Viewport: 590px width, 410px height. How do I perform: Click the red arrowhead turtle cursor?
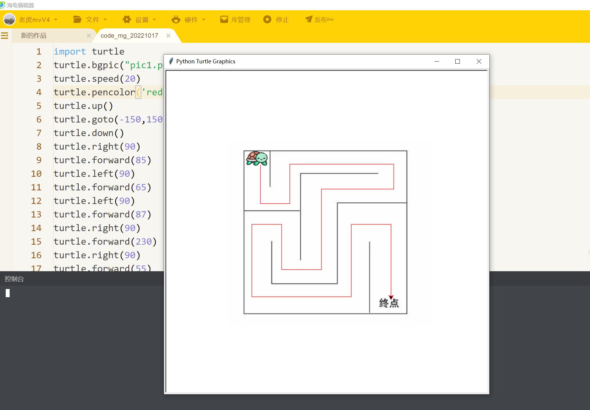[391, 297]
